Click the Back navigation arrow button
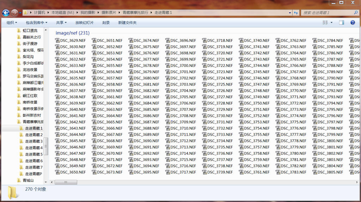 tap(6, 13)
